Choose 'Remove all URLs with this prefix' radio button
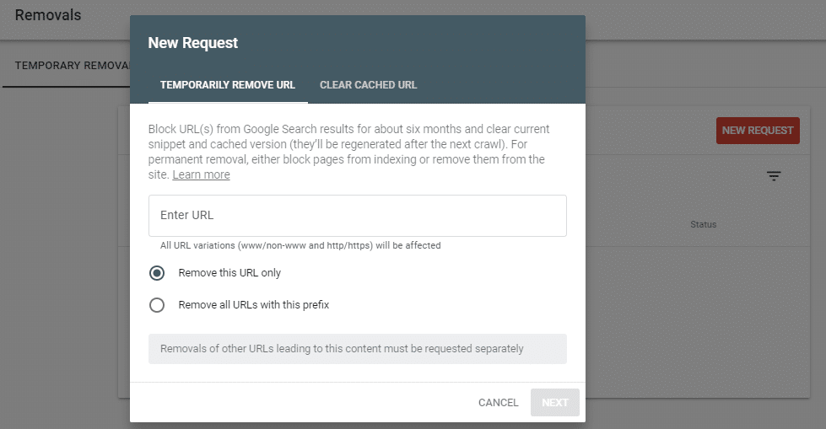 157,305
